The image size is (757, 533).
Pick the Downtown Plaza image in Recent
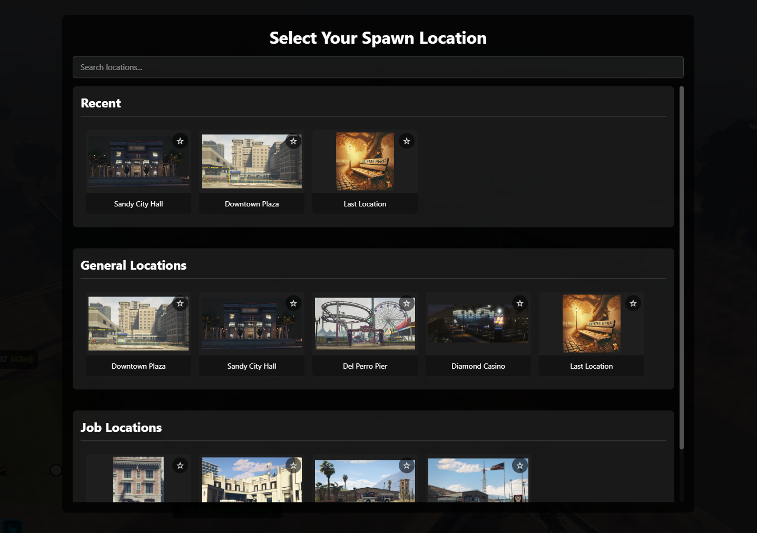click(x=252, y=162)
